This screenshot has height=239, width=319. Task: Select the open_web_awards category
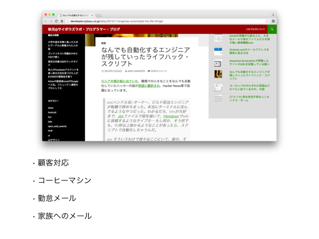click(x=57, y=126)
